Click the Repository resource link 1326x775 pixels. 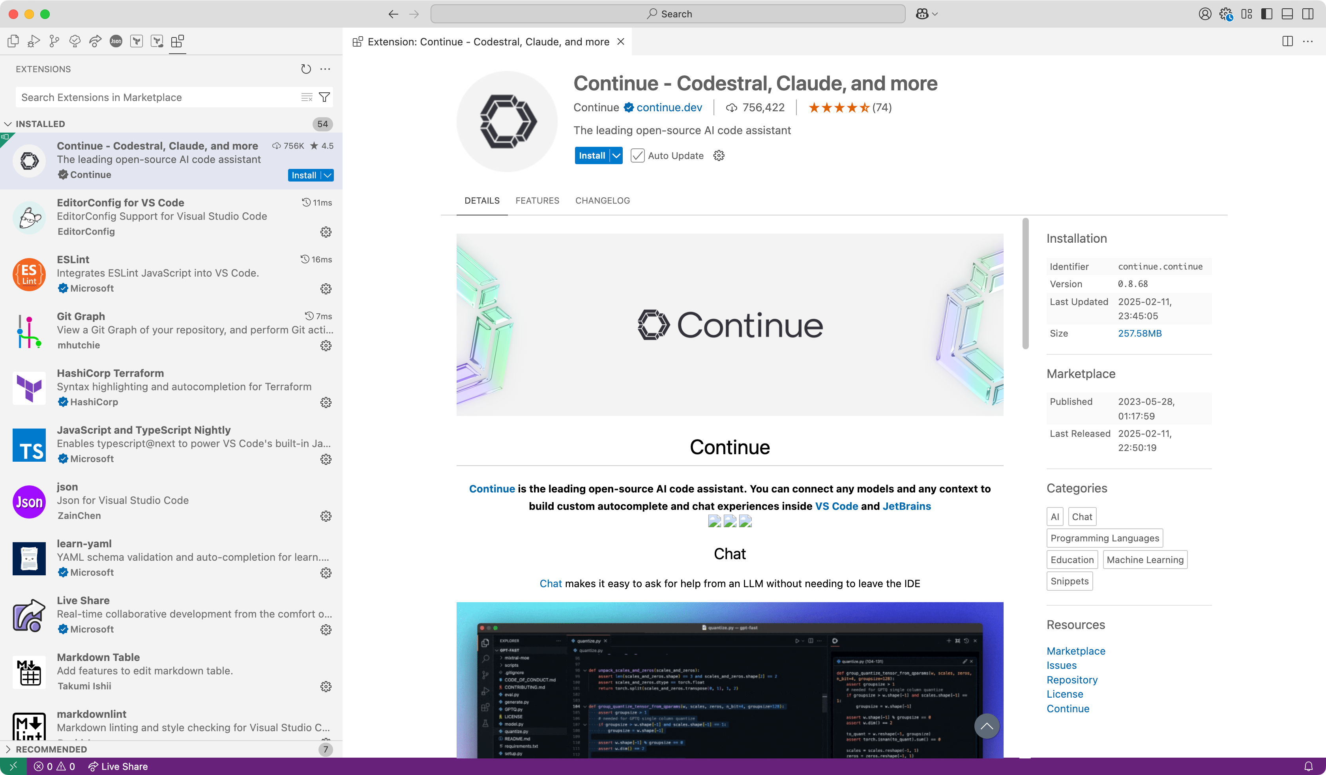click(x=1071, y=680)
